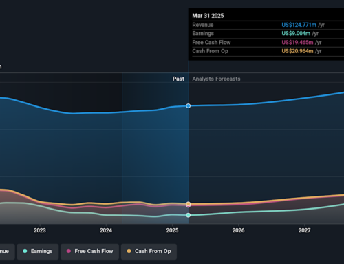Click the US$20.964m cash from op value
344x264 pixels.
pyautogui.click(x=297, y=51)
